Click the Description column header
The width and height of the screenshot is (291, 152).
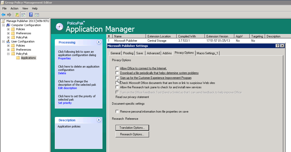point(278,36)
